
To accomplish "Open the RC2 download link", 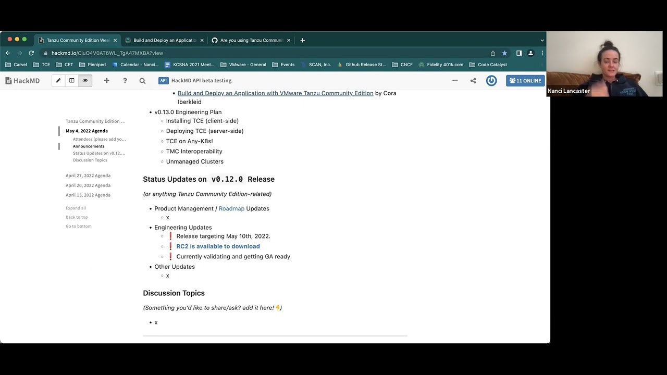I will 218,246.
